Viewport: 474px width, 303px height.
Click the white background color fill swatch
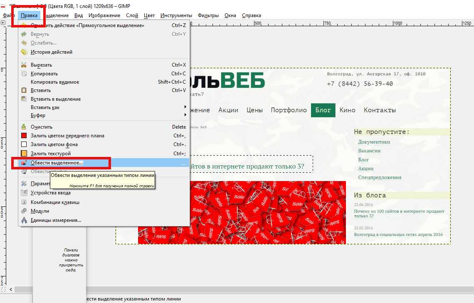[24, 144]
